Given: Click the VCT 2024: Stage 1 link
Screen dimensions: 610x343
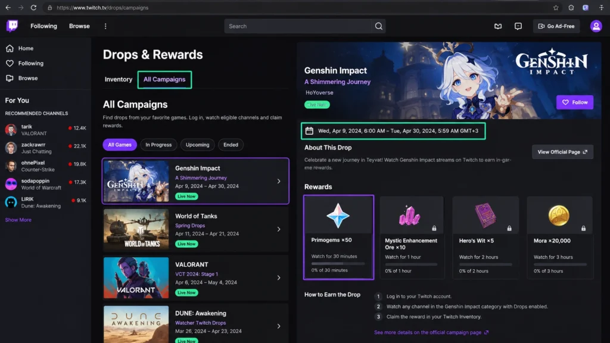Looking at the screenshot, I should (197, 274).
